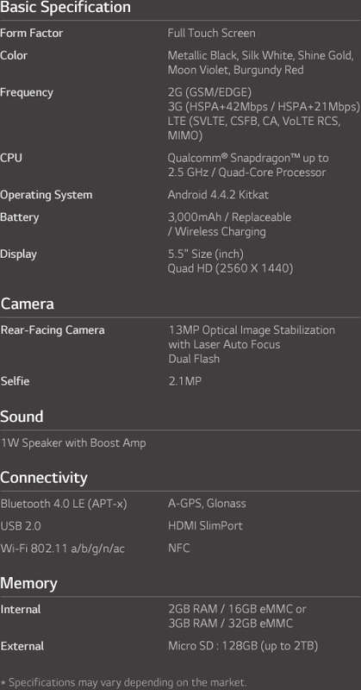
Task: Click the Metallic Black color text
Action: (202, 55)
